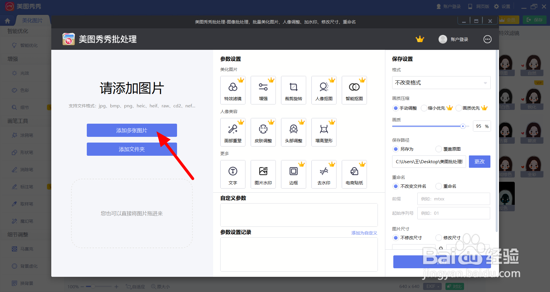The height and width of the screenshot is (292, 550).
Task: Expand the 不改变格式 format dropdown
Action: click(441, 82)
